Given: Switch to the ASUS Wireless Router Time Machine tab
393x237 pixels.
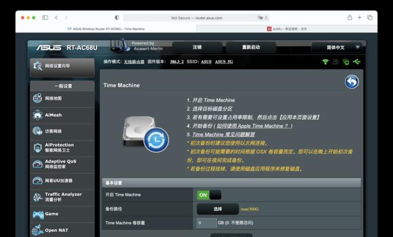Looking at the screenshot, I should (106, 29).
